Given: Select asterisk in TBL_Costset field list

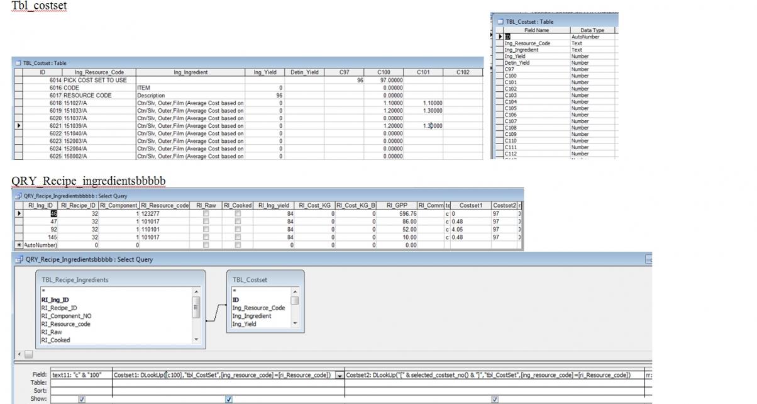Looking at the screenshot, I should (234, 292).
